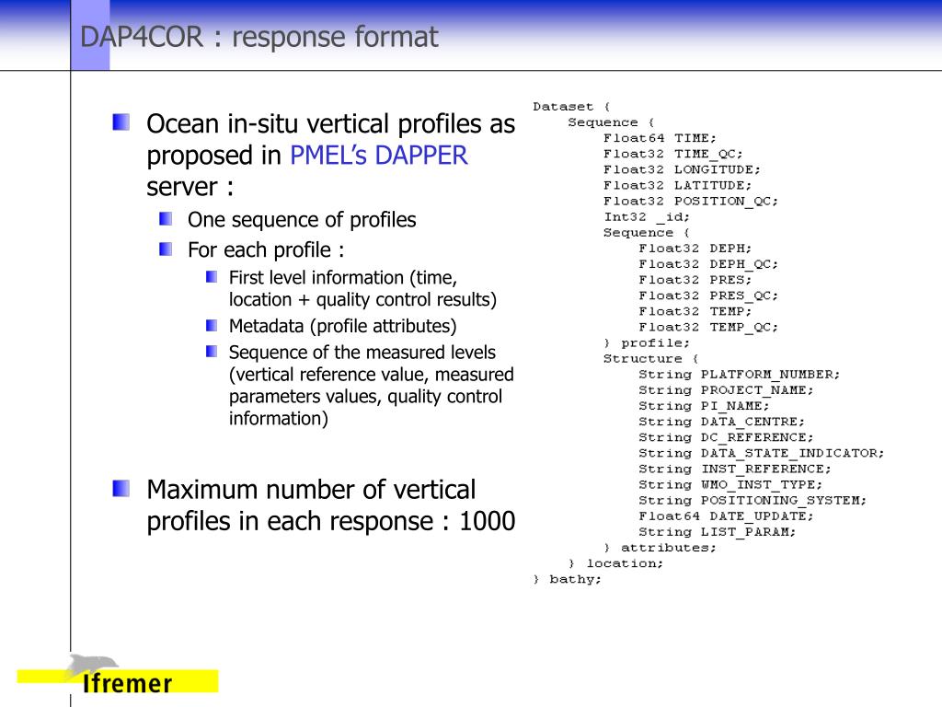Click the '} attributes;' code line
This screenshot has width=942, height=707.
pos(660,548)
